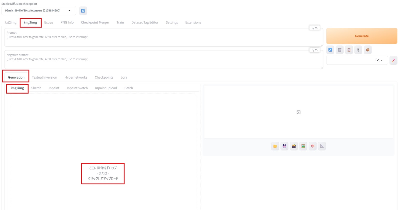Screen dimensions: 400x210
Task: Open the Stable Diffusion checkpoint dropdown
Action: (x=39, y=11)
